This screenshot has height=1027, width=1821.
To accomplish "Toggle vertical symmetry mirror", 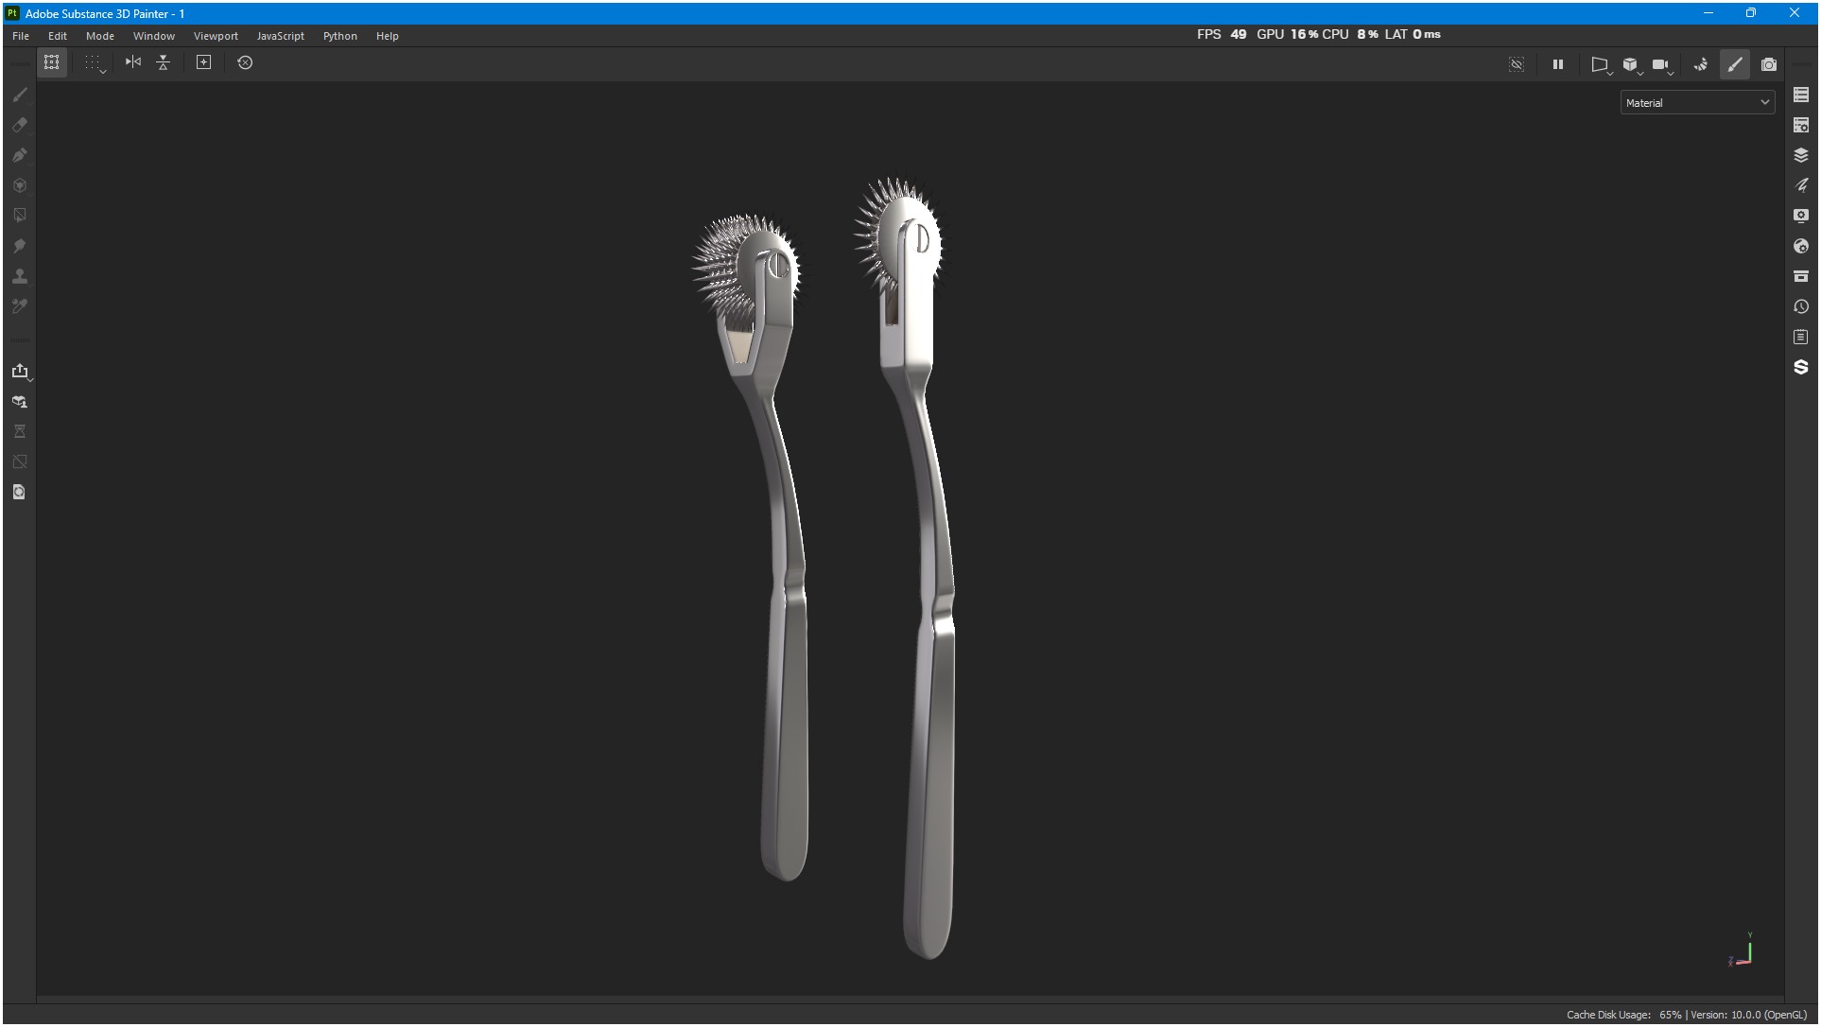I will click(164, 62).
